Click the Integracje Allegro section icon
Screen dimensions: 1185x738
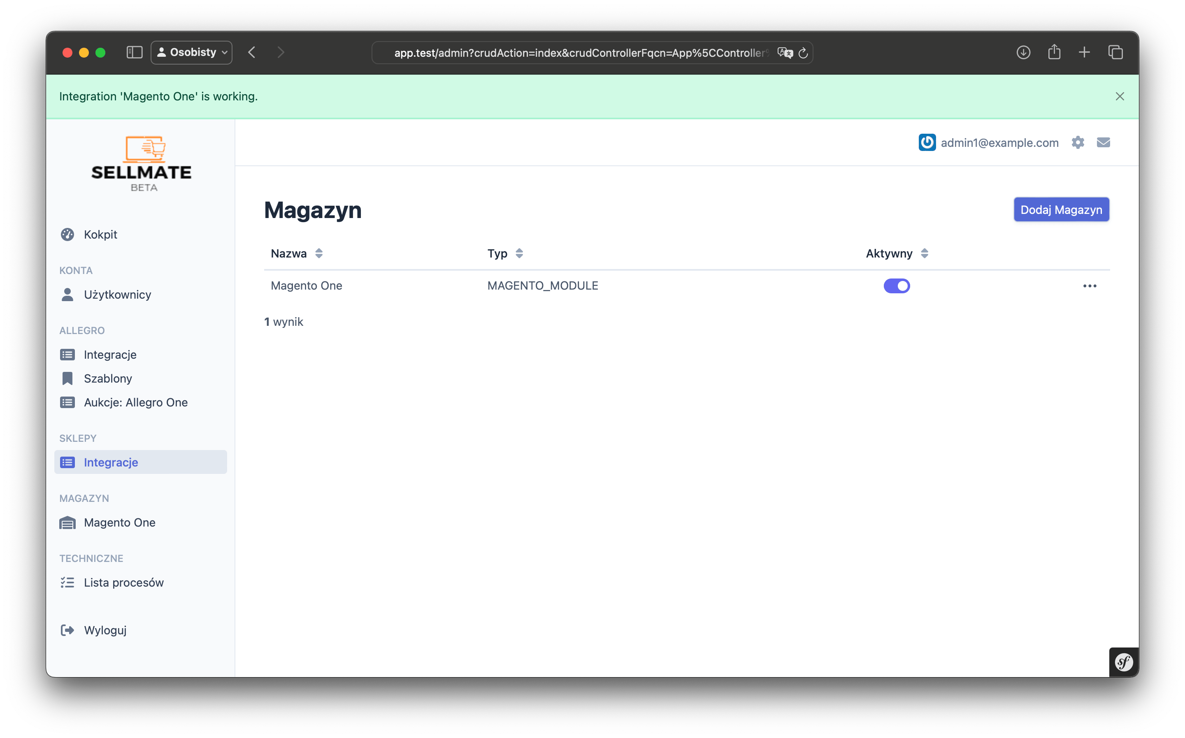(67, 354)
